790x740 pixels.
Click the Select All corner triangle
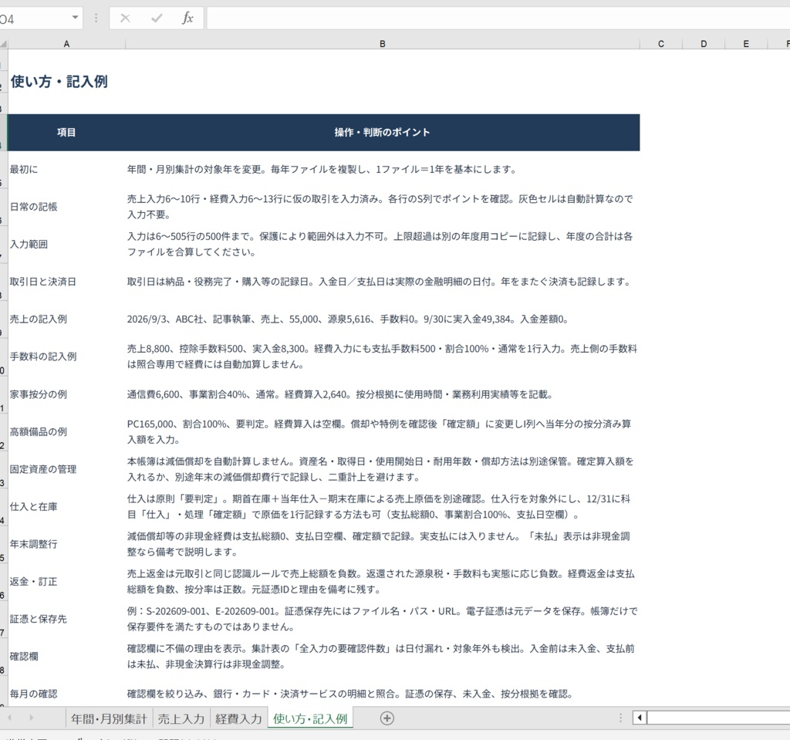[x=4, y=44]
